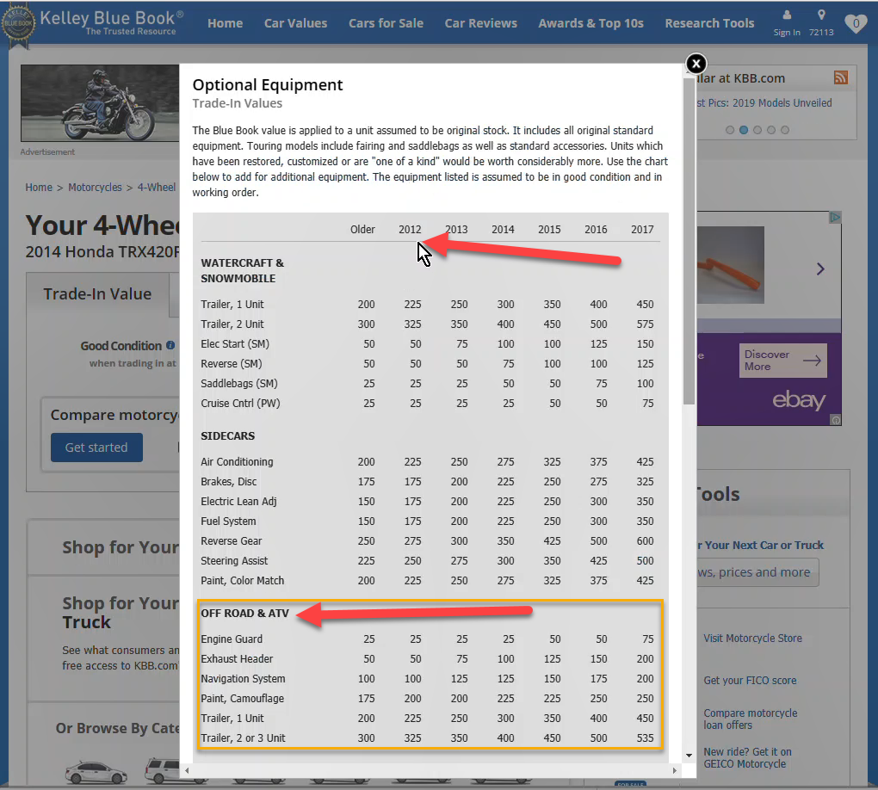Open the 4-Wheel breadcrumb link
This screenshot has width=878, height=790.
157,188
